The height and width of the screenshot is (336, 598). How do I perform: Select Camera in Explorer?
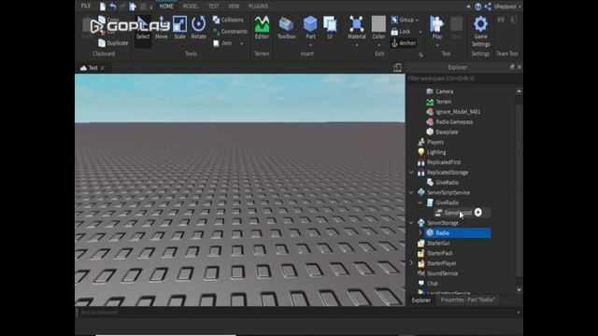click(x=445, y=91)
